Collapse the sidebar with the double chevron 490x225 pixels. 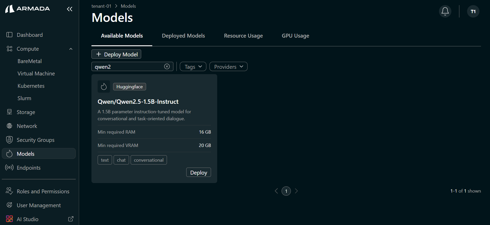70,9
